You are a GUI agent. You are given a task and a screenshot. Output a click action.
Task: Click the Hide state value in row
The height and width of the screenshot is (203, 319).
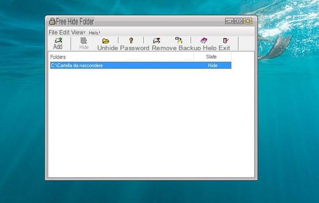point(213,65)
